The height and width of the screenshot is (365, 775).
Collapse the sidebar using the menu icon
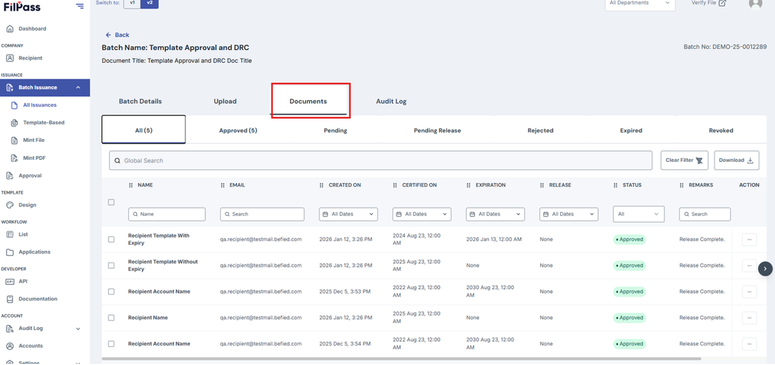79,6
